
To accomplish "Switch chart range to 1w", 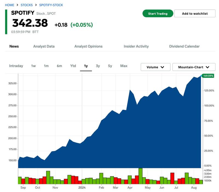I will [33, 66].
